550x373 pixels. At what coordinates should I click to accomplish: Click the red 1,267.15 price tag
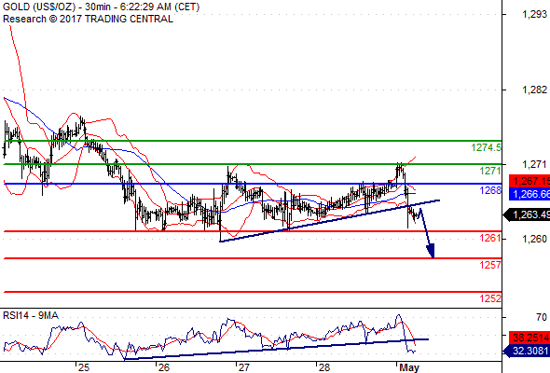529,181
